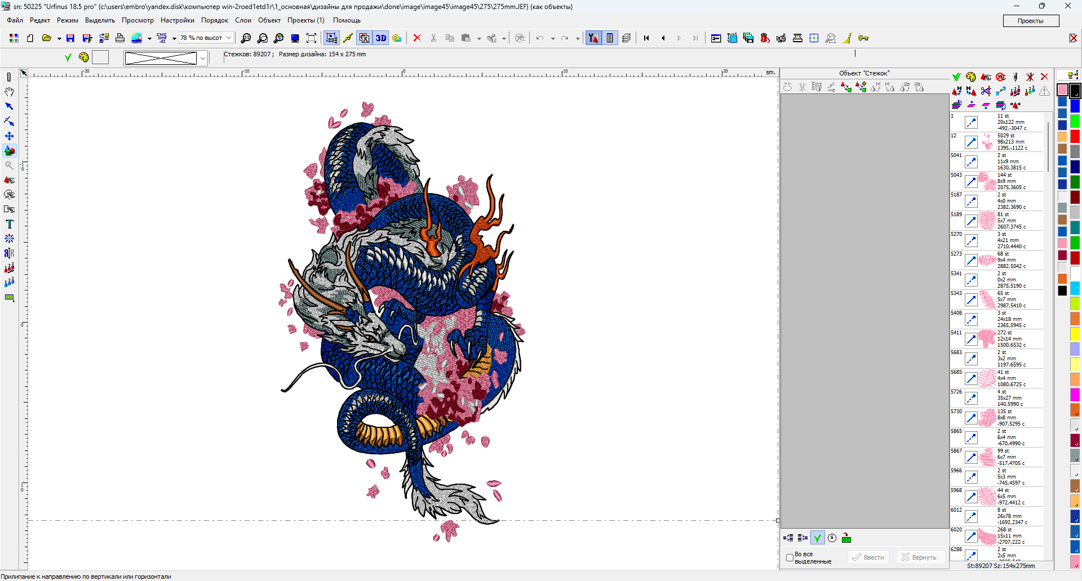1082x581 pixels.
Task: Click the thread spool icon in toolbar
Action: [x=765, y=38]
